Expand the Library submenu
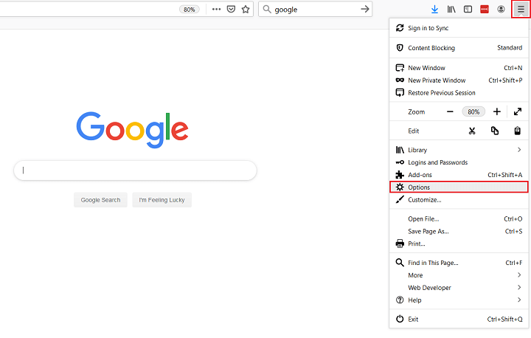531x338 pixels. tap(459, 150)
